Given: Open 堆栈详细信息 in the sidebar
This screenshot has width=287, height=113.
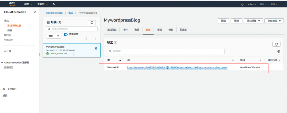Looking at the screenshot, I should point(14,26).
